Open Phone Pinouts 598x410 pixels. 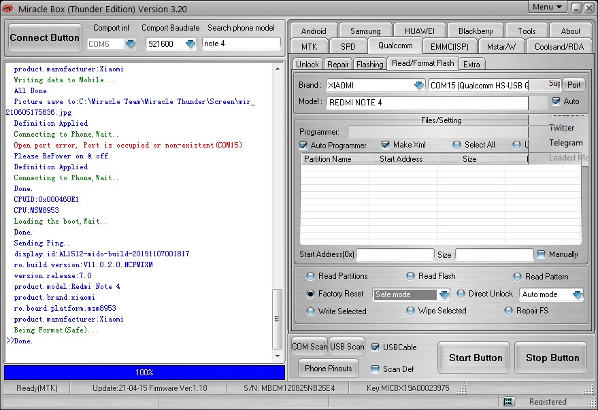click(x=329, y=368)
